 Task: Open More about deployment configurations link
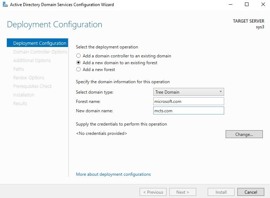pos(113,174)
